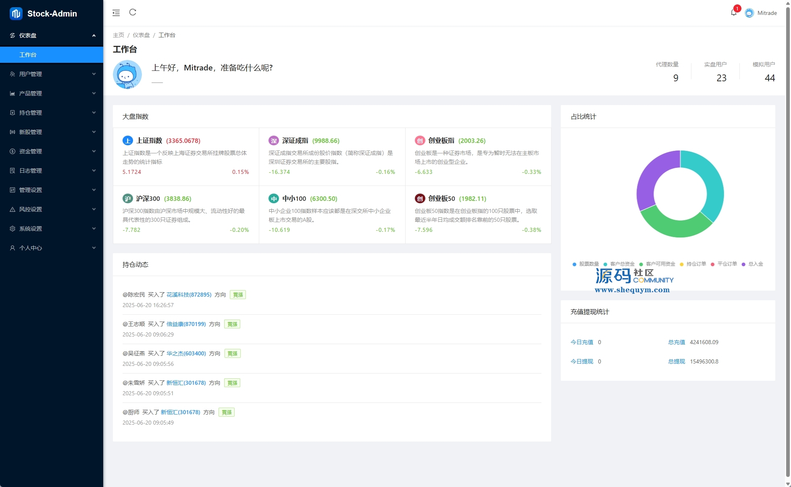The height and width of the screenshot is (487, 791).
Task: Click 主页 in the breadcrumb
Action: (119, 35)
